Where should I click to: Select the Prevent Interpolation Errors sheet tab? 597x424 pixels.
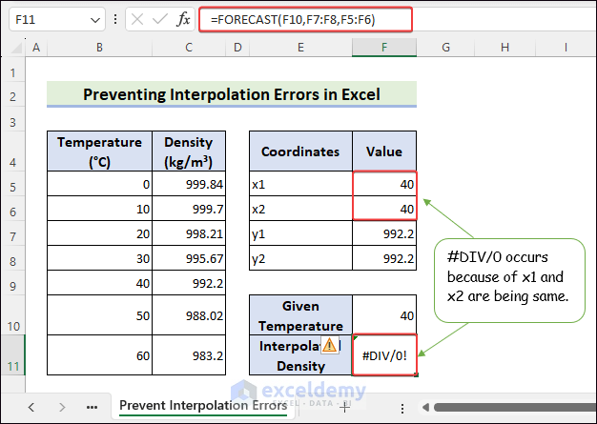203,406
